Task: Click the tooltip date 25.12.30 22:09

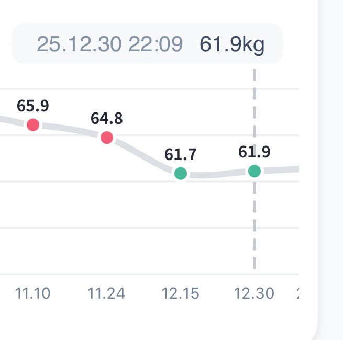Action: click(109, 44)
